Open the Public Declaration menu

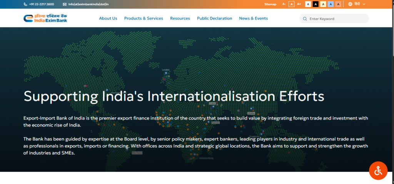pyautogui.click(x=215, y=18)
